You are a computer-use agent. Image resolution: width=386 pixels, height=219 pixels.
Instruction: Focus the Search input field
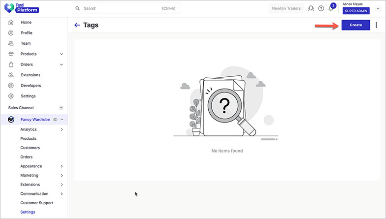(126, 8)
